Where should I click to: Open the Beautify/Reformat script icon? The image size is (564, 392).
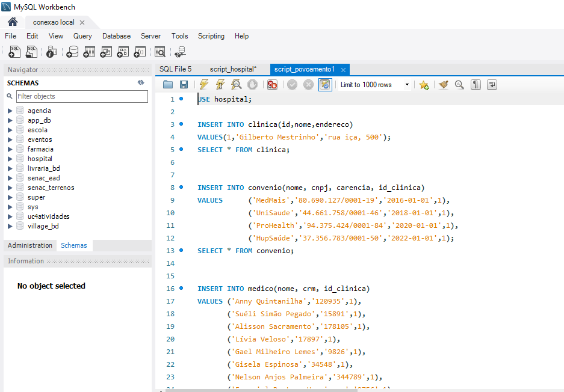point(444,84)
